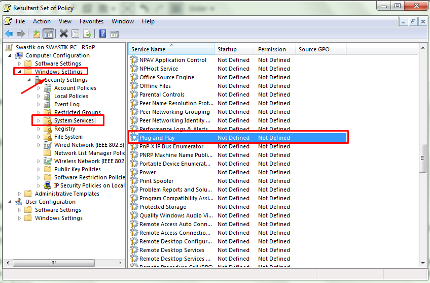
Task: Open the Favorites menu
Action: [91, 21]
